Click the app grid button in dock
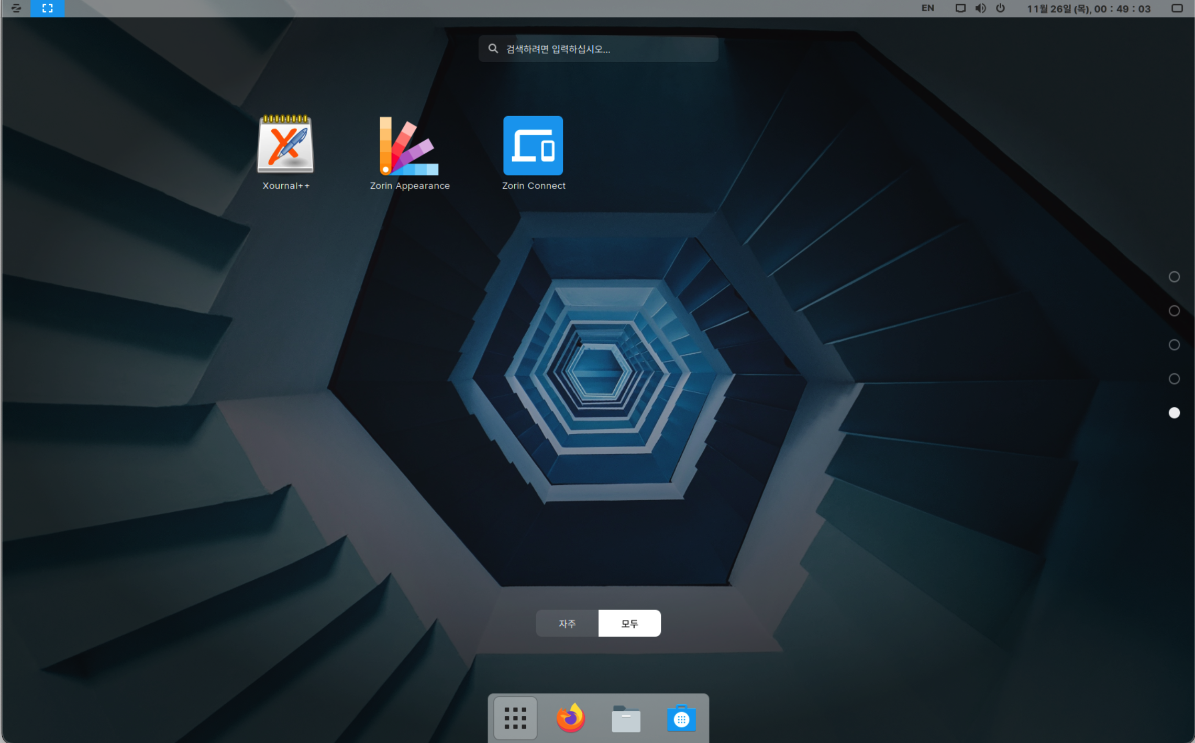Viewport: 1195px width, 743px height. tap(515, 718)
